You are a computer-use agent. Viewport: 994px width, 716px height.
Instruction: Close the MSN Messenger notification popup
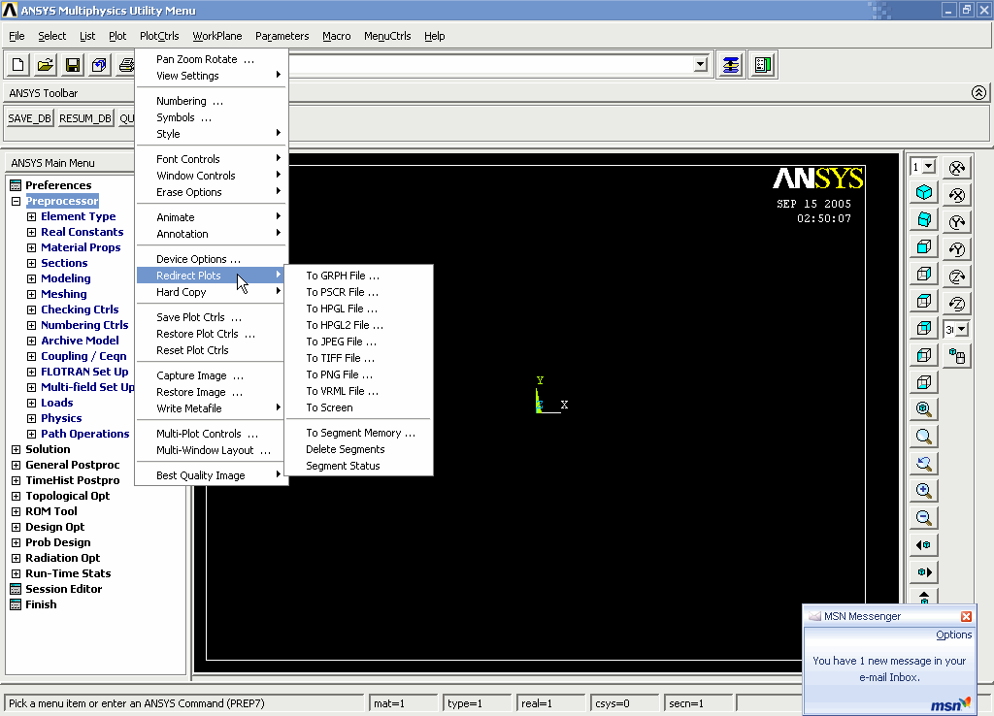click(966, 616)
